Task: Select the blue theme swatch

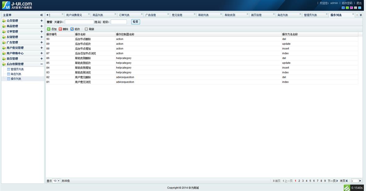Action: 343,8
